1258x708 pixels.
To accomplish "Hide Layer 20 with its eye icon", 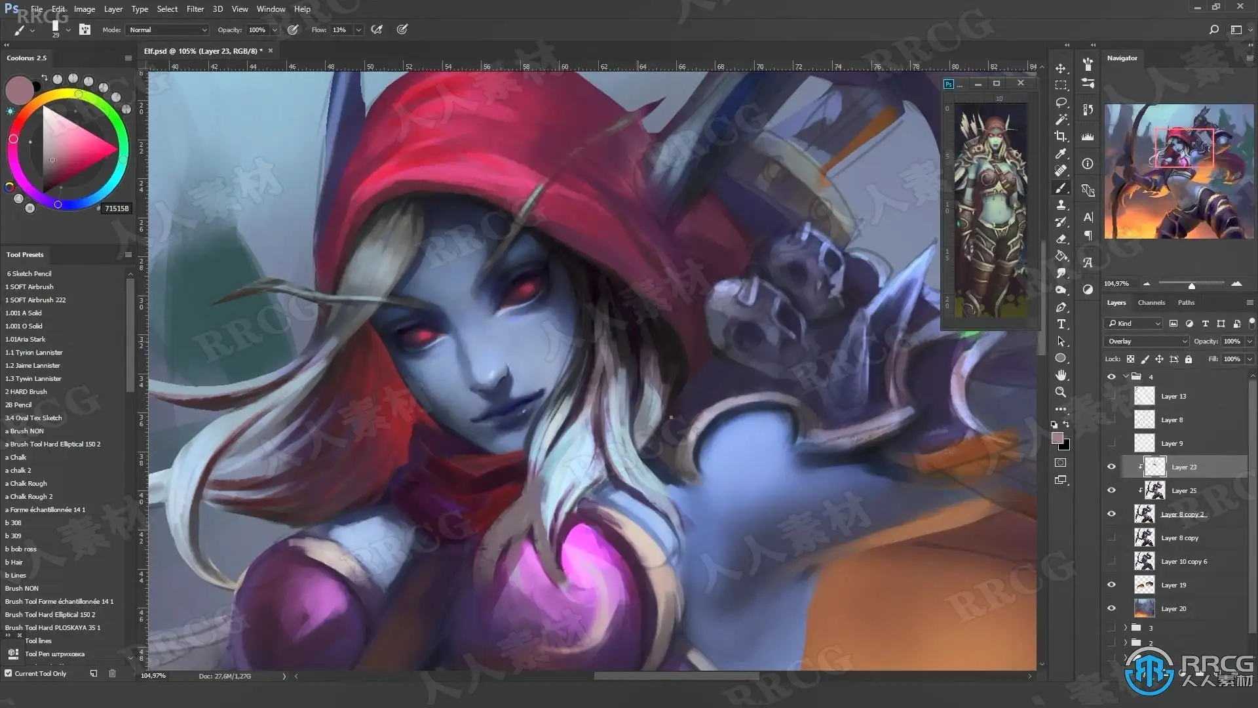I will click(1111, 608).
